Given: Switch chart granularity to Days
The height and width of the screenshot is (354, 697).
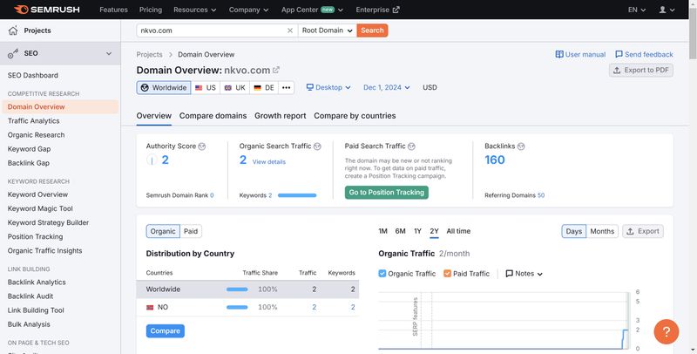Looking at the screenshot, I should click(x=574, y=231).
